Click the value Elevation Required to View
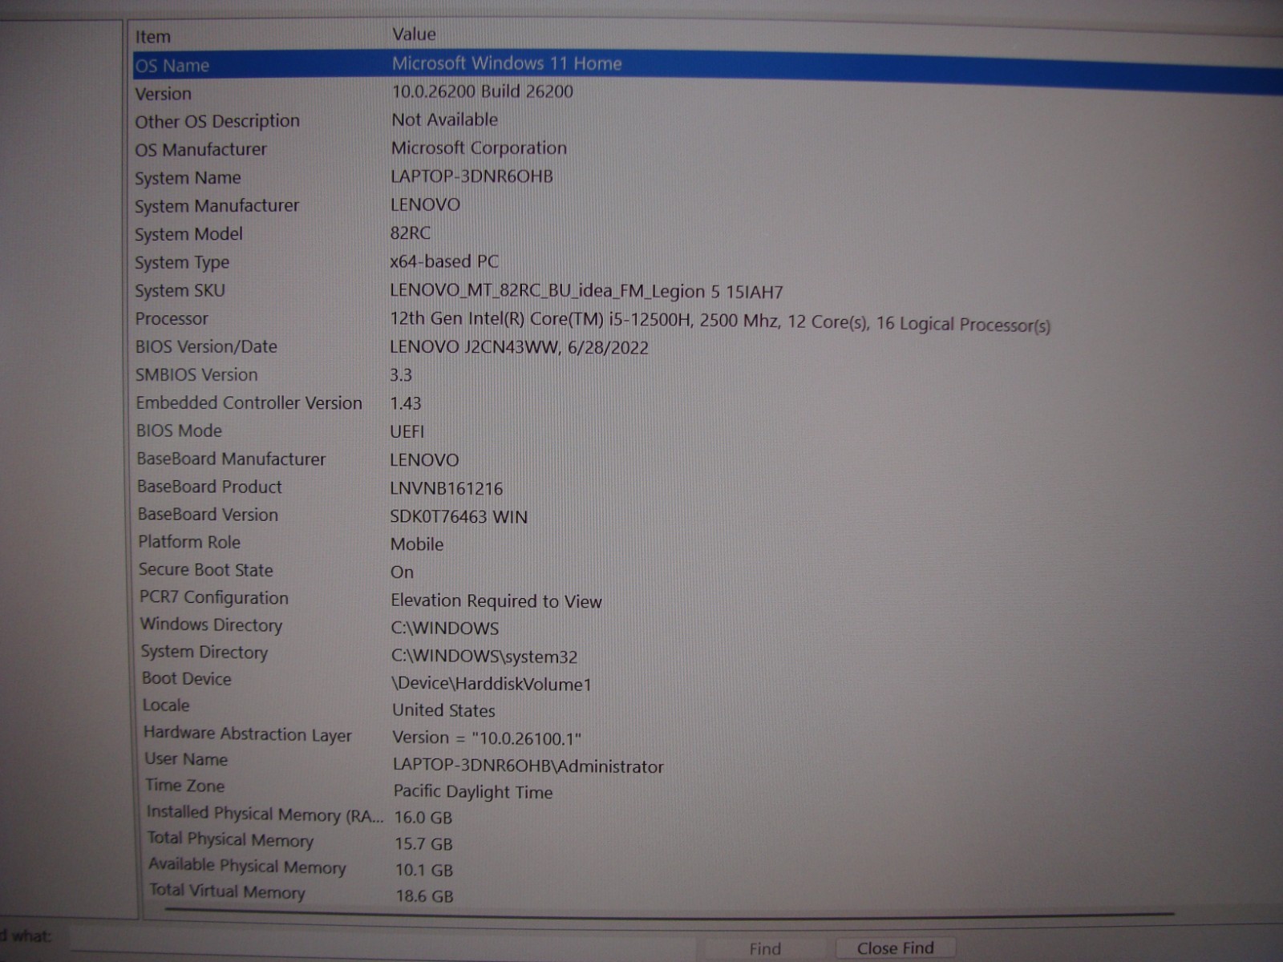Viewport: 1283px width, 962px height. pos(496,601)
